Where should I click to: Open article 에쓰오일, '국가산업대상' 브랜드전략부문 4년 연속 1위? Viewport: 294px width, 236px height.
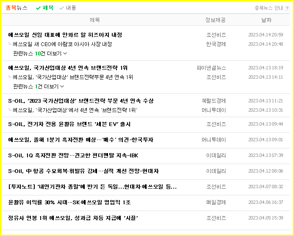click(x=73, y=77)
